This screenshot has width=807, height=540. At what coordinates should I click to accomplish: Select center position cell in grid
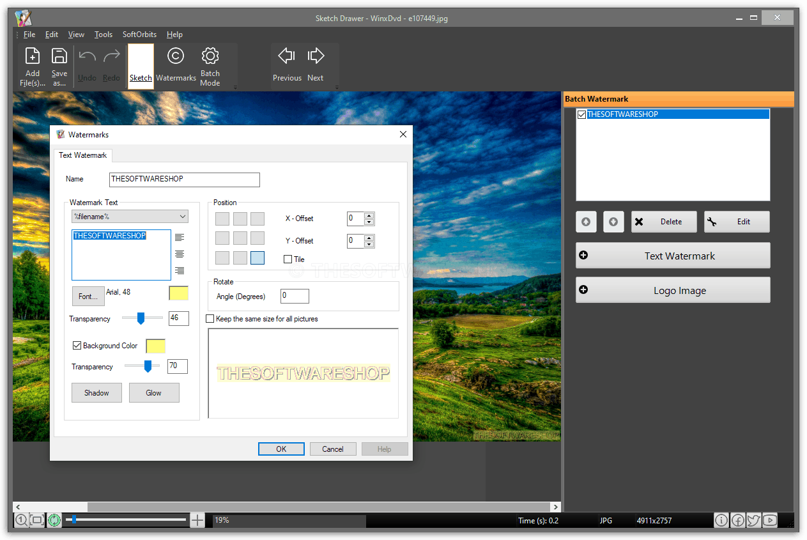240,238
